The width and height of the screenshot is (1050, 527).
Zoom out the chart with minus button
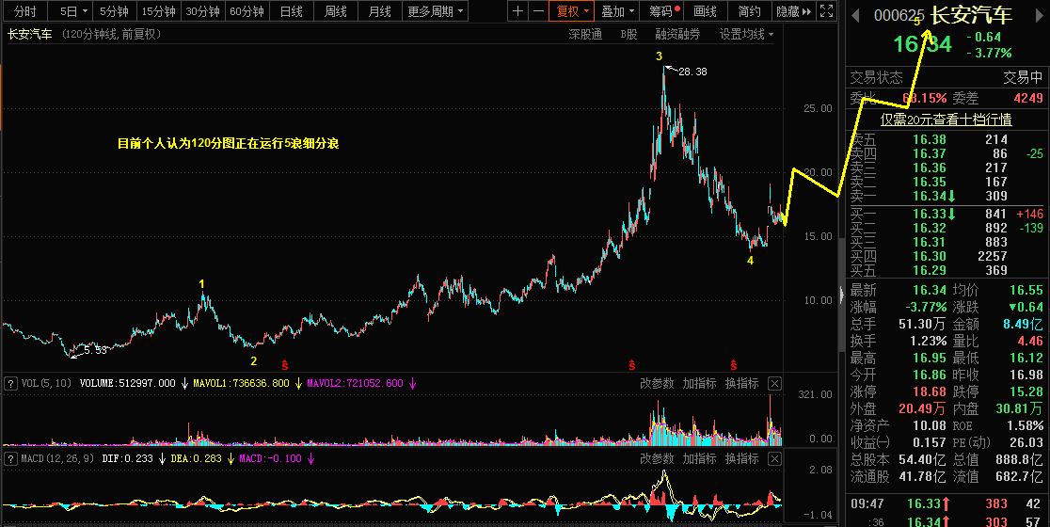tap(538, 11)
